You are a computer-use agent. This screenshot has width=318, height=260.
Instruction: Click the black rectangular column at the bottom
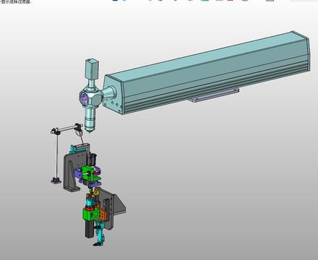(89, 229)
